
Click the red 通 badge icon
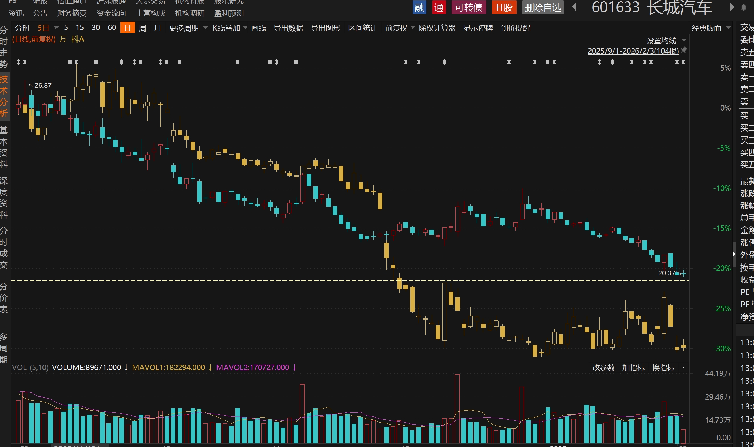439,7
